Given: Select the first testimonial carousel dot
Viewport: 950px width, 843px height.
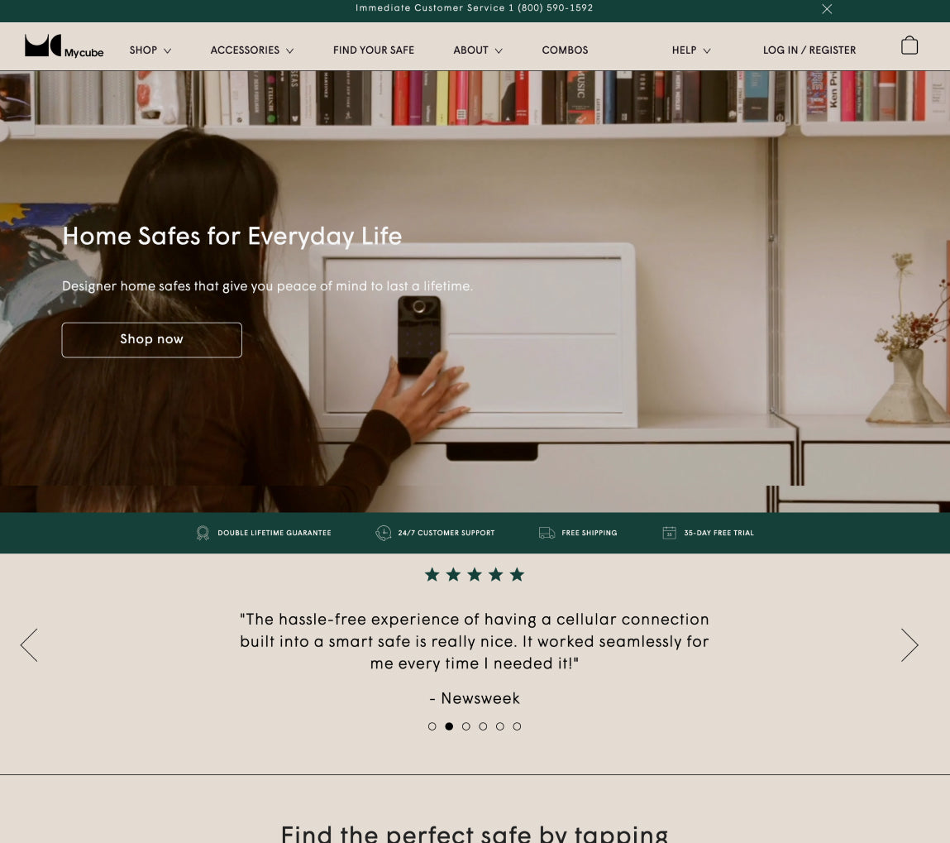Looking at the screenshot, I should pyautogui.click(x=432, y=726).
